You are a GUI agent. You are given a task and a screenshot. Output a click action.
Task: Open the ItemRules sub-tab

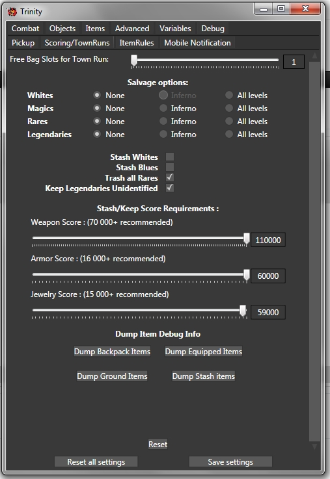pyautogui.click(x=137, y=43)
